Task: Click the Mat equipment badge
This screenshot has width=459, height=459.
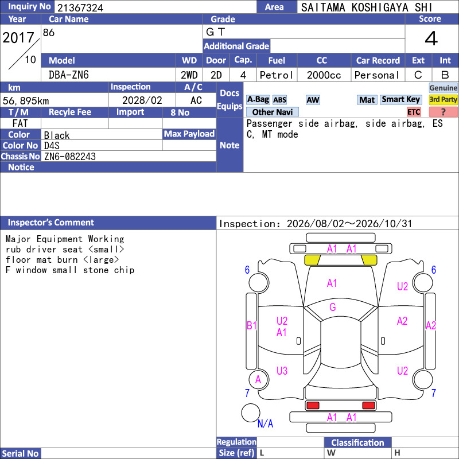Action: (367, 100)
